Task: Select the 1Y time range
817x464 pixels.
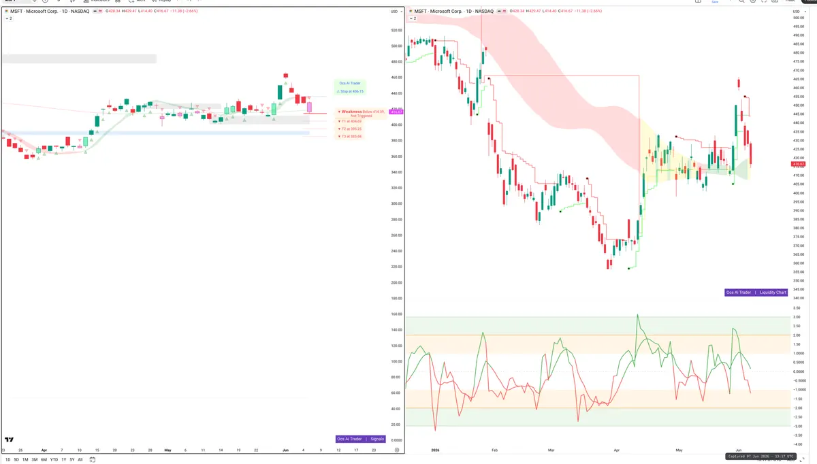Action: coord(63,459)
